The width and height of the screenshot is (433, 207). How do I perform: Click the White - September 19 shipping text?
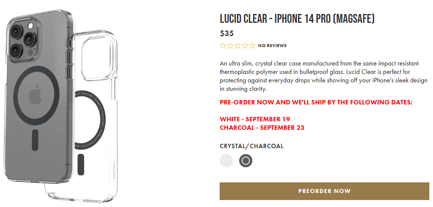(255, 119)
